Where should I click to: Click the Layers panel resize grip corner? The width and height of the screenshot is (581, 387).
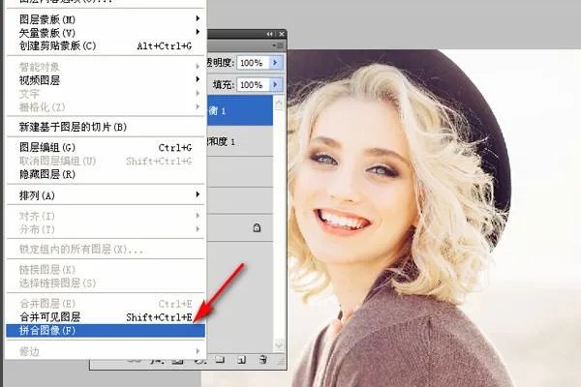click(281, 360)
